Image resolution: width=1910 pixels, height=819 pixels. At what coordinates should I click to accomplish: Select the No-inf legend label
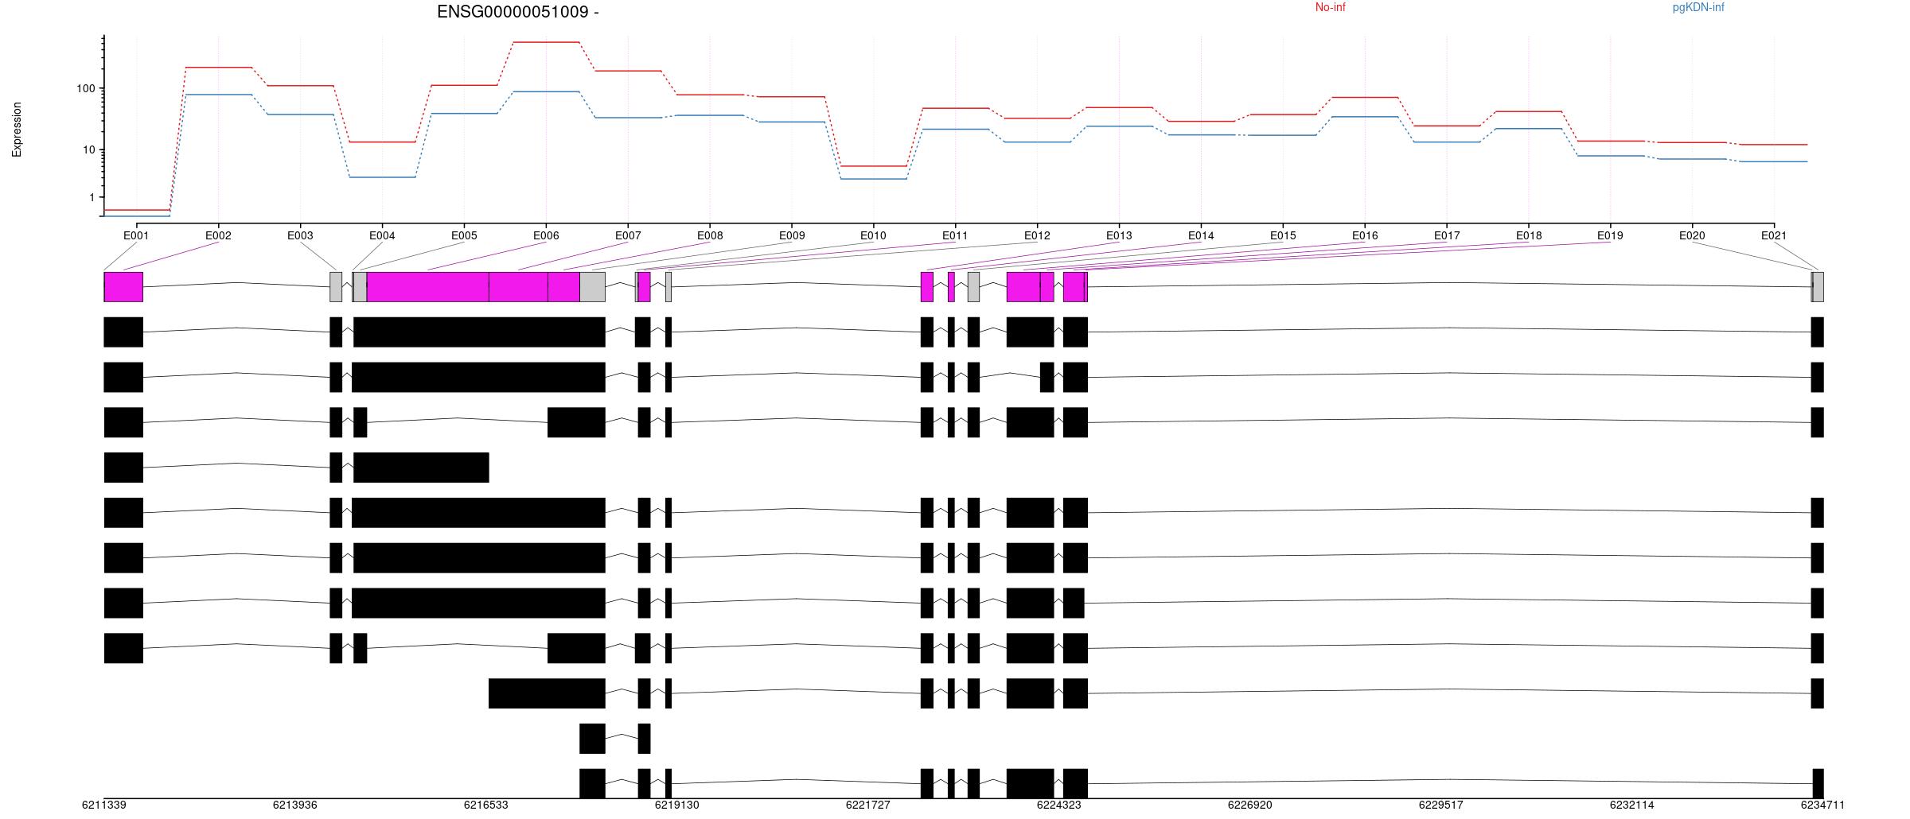tap(1330, 7)
